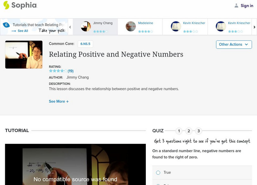This screenshot has width=257, height=185.
Task: Select the True radio button
Action: click(157, 172)
